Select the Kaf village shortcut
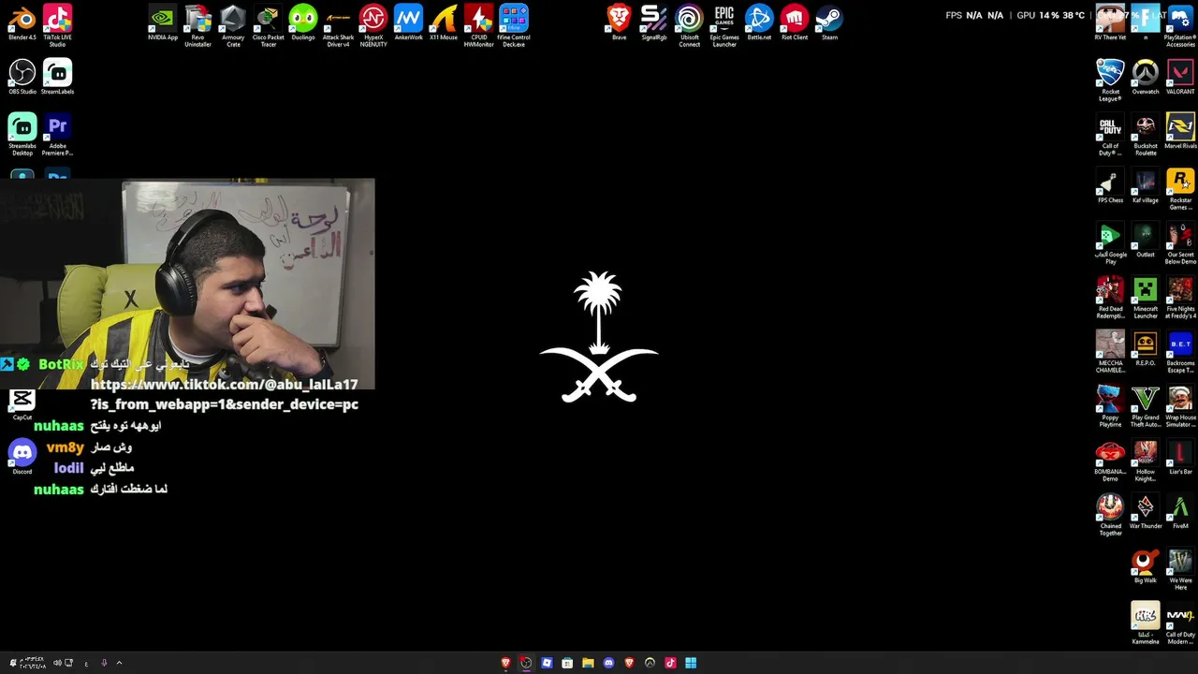1198x674 pixels. pos(1146,185)
